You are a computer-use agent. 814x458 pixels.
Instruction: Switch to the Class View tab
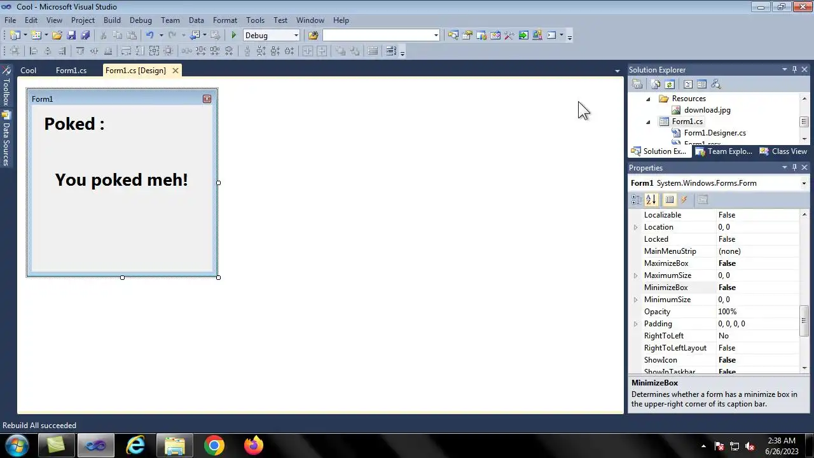pos(783,151)
